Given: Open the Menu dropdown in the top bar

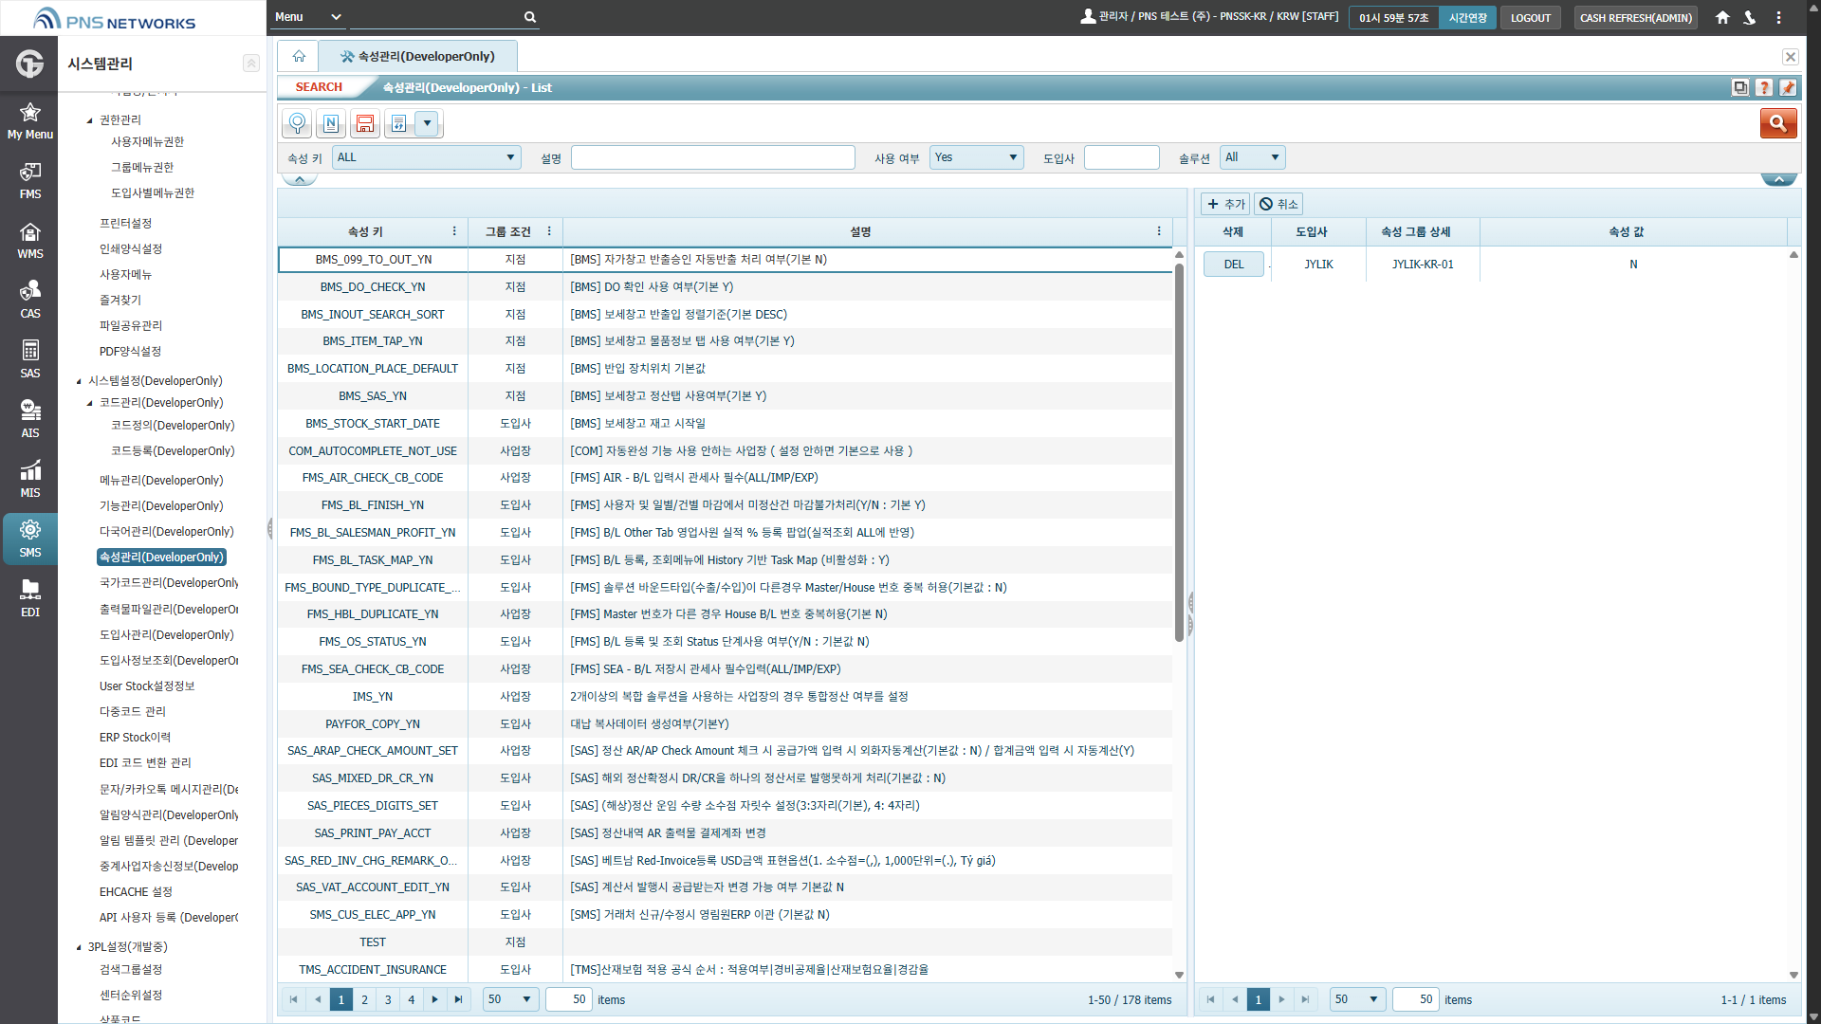Looking at the screenshot, I should [307, 17].
